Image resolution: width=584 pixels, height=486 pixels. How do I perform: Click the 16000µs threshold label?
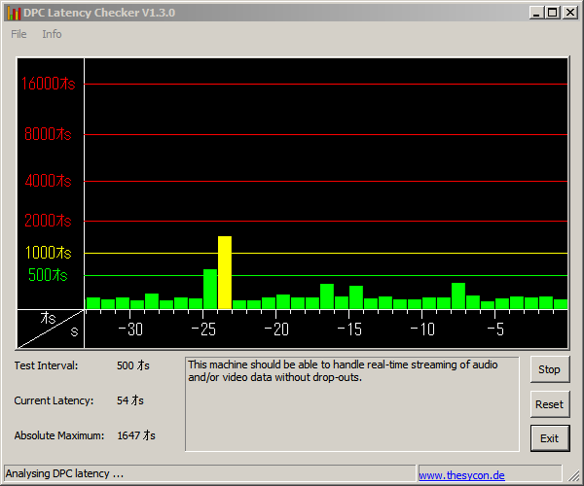[48, 84]
